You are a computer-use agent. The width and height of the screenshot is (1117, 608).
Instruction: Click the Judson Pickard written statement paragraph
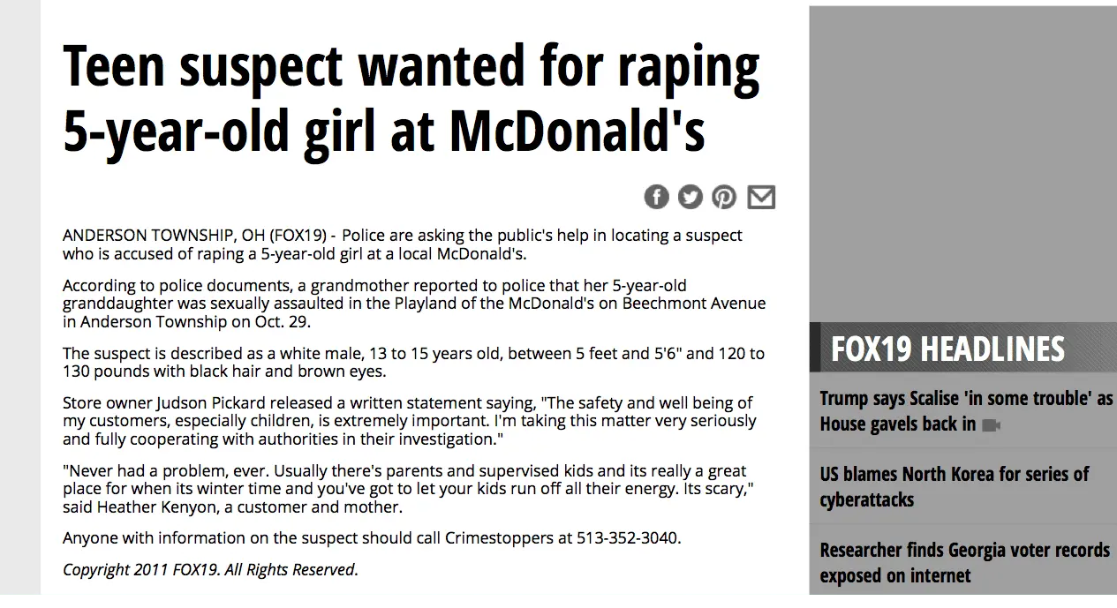coord(409,421)
